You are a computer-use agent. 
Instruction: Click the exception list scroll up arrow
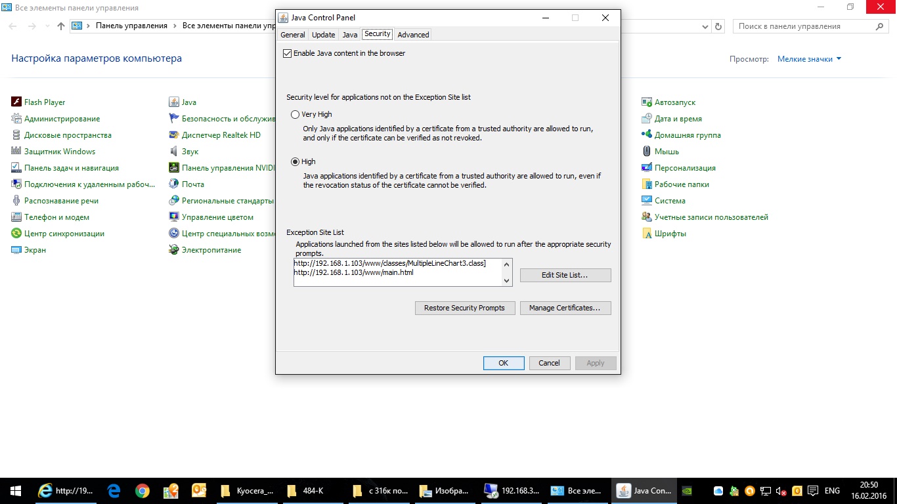(x=506, y=264)
